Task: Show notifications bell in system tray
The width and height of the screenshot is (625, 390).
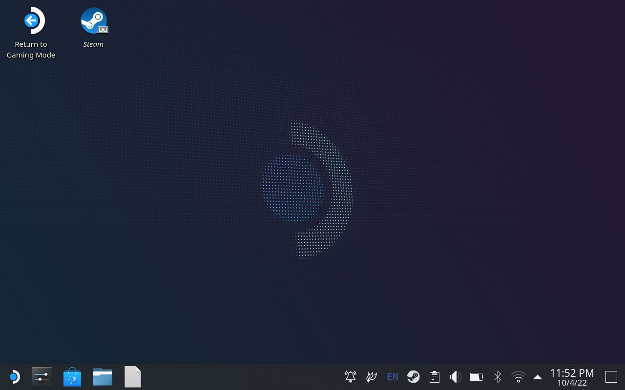Action: click(x=351, y=376)
